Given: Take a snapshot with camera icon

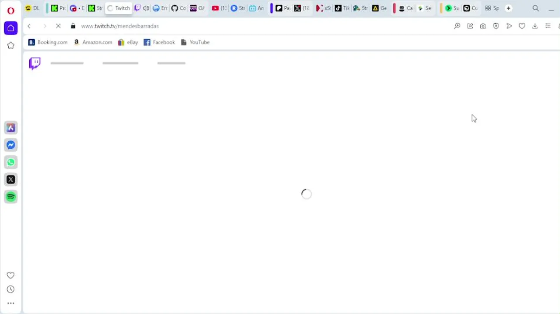Looking at the screenshot, I should (483, 26).
